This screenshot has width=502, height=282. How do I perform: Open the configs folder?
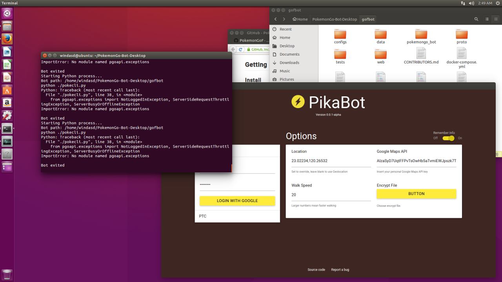point(340,36)
